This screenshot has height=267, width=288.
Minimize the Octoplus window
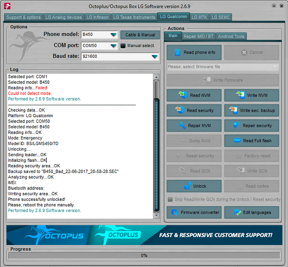tap(274, 6)
